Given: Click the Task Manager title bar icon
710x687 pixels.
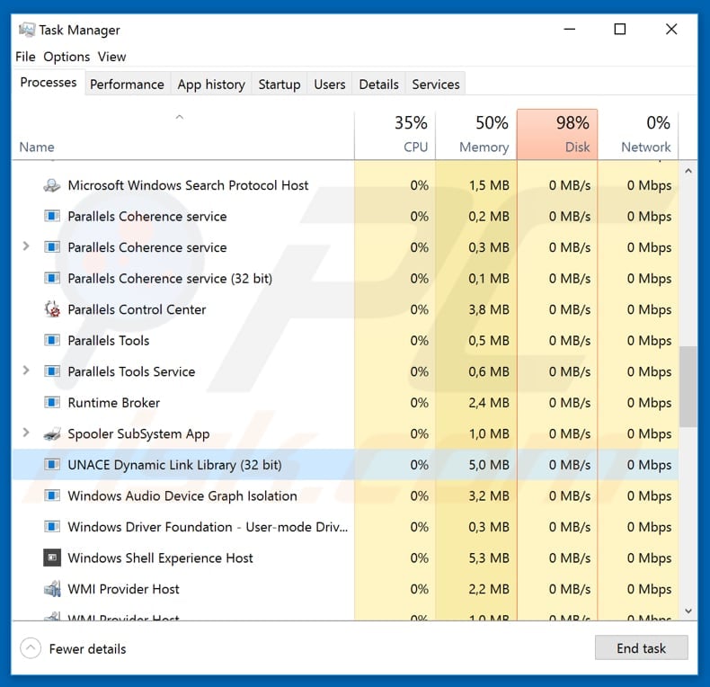Looking at the screenshot, I should [x=27, y=30].
